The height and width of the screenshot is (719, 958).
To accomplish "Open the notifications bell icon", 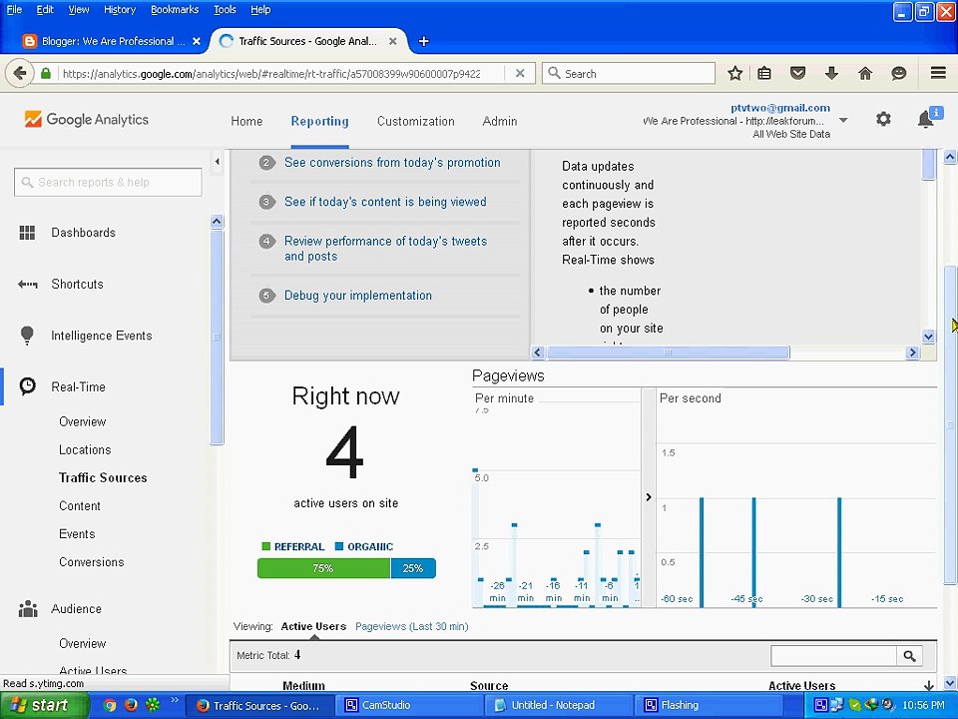I will tap(926, 119).
